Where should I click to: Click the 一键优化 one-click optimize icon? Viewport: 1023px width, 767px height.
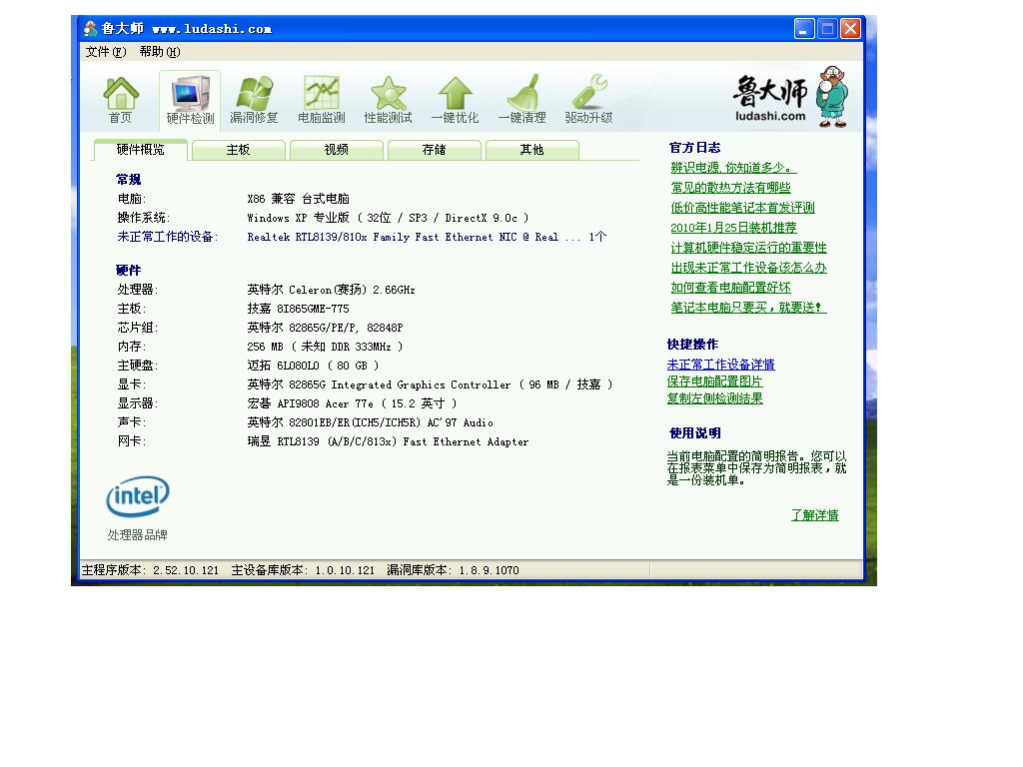click(455, 100)
